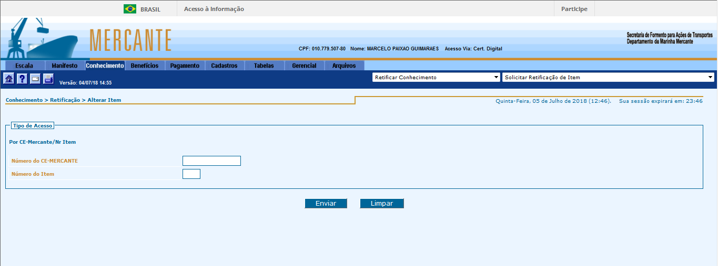Open help via question mark icon
This screenshot has width=718, height=266.
(22, 79)
